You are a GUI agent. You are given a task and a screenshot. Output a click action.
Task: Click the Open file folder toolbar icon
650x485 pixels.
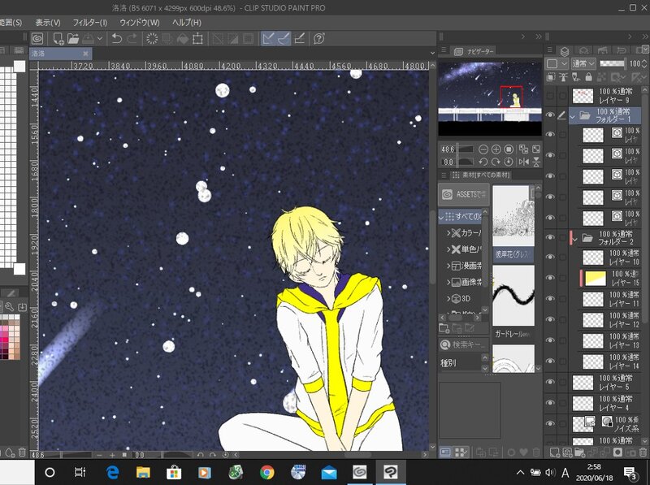pyautogui.click(x=73, y=39)
